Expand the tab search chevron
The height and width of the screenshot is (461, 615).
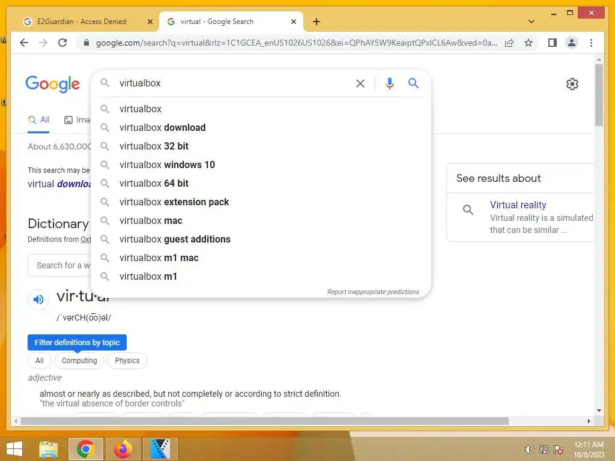[x=532, y=22]
